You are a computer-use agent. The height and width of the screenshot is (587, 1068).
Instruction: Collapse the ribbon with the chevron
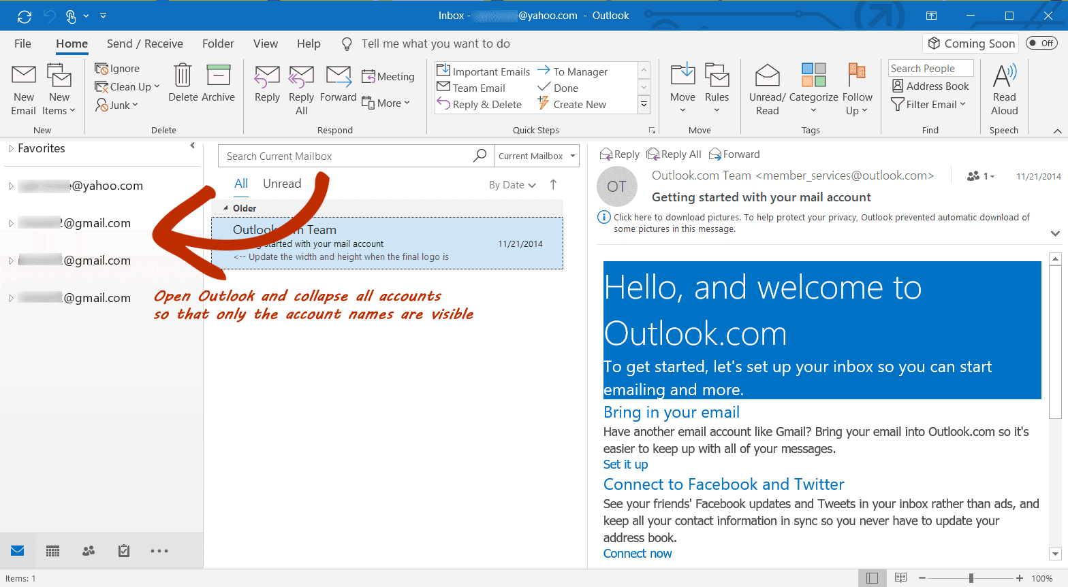pyautogui.click(x=1057, y=131)
